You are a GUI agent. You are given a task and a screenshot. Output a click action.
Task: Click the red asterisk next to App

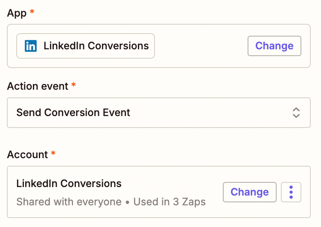coord(31,12)
